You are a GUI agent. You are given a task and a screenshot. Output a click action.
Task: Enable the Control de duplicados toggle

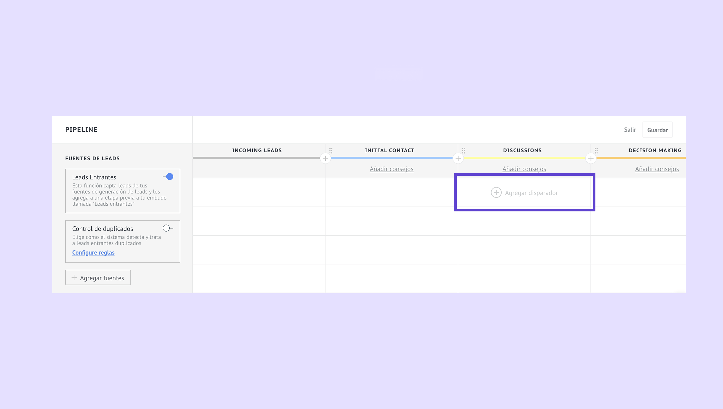click(x=167, y=228)
